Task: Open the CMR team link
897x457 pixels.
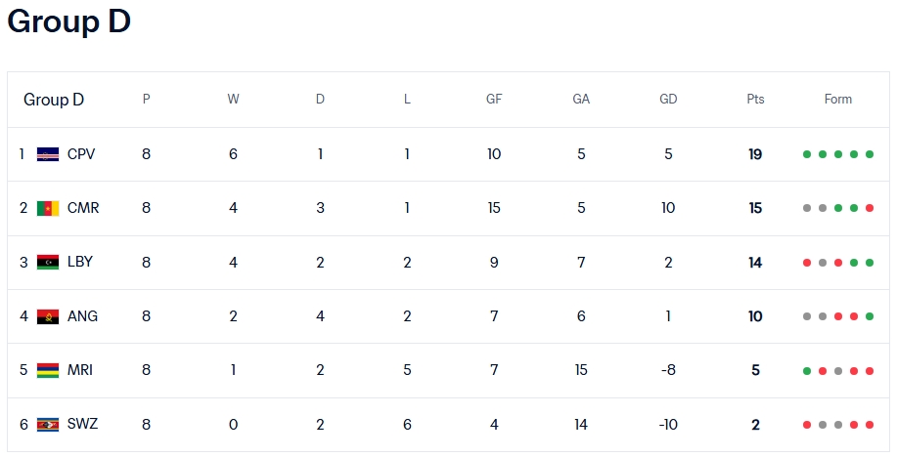Action: [x=83, y=208]
